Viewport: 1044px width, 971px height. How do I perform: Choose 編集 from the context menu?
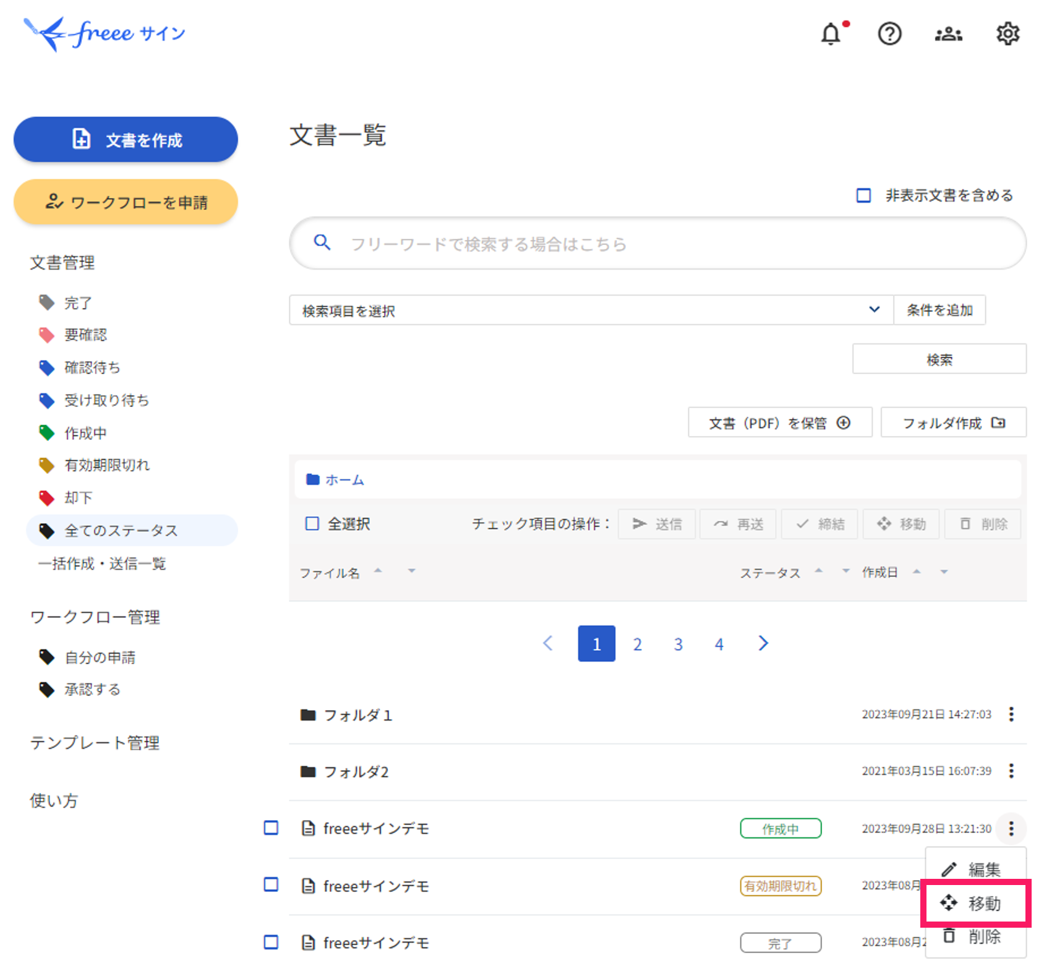pyautogui.click(x=975, y=870)
